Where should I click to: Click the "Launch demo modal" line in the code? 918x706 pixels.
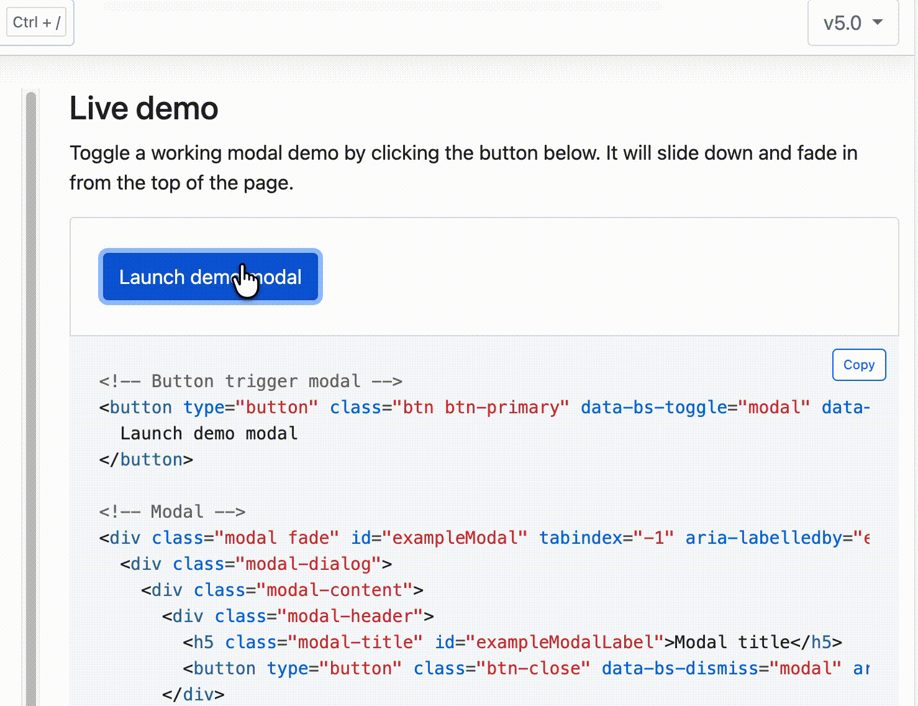point(209,433)
